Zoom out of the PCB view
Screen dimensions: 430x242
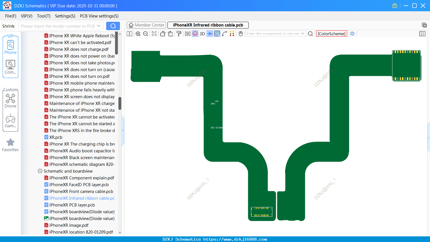point(146,34)
